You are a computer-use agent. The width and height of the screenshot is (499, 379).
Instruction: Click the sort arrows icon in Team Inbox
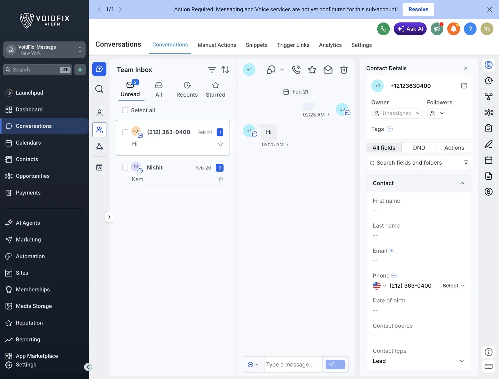pyautogui.click(x=225, y=70)
